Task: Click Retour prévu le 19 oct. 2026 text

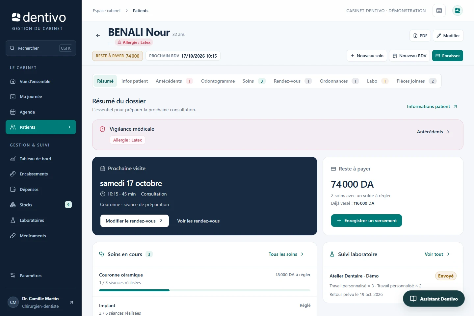Action: point(356,294)
